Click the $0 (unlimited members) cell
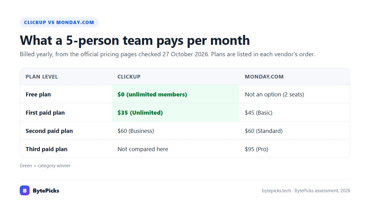Viewport: 370px width, 208px height. pyautogui.click(x=175, y=94)
